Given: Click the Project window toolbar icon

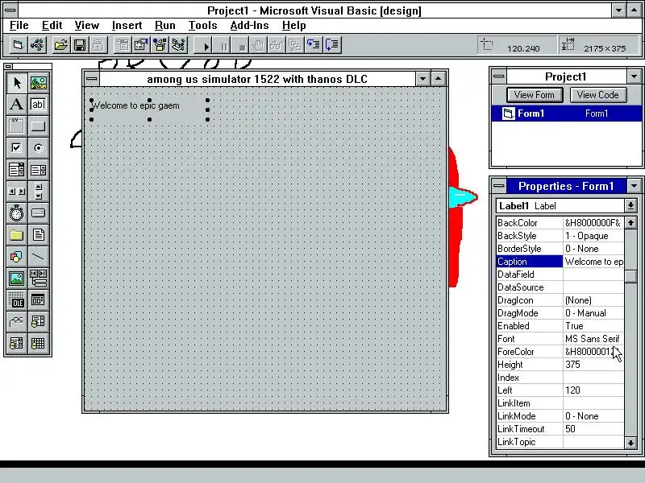Looking at the screenshot, I should coord(178,45).
